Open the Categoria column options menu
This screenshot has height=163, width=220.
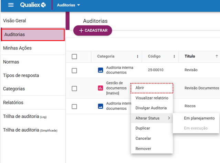tap(137, 56)
